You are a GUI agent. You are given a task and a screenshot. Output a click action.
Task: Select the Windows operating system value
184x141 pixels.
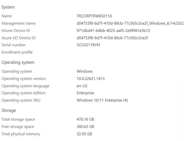coord(85,71)
